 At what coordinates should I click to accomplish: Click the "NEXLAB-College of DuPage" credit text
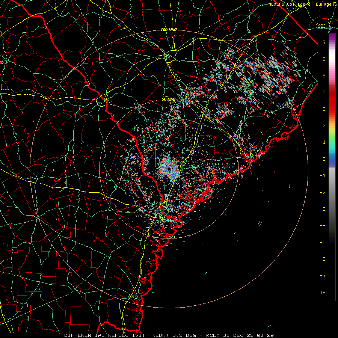[300, 4]
